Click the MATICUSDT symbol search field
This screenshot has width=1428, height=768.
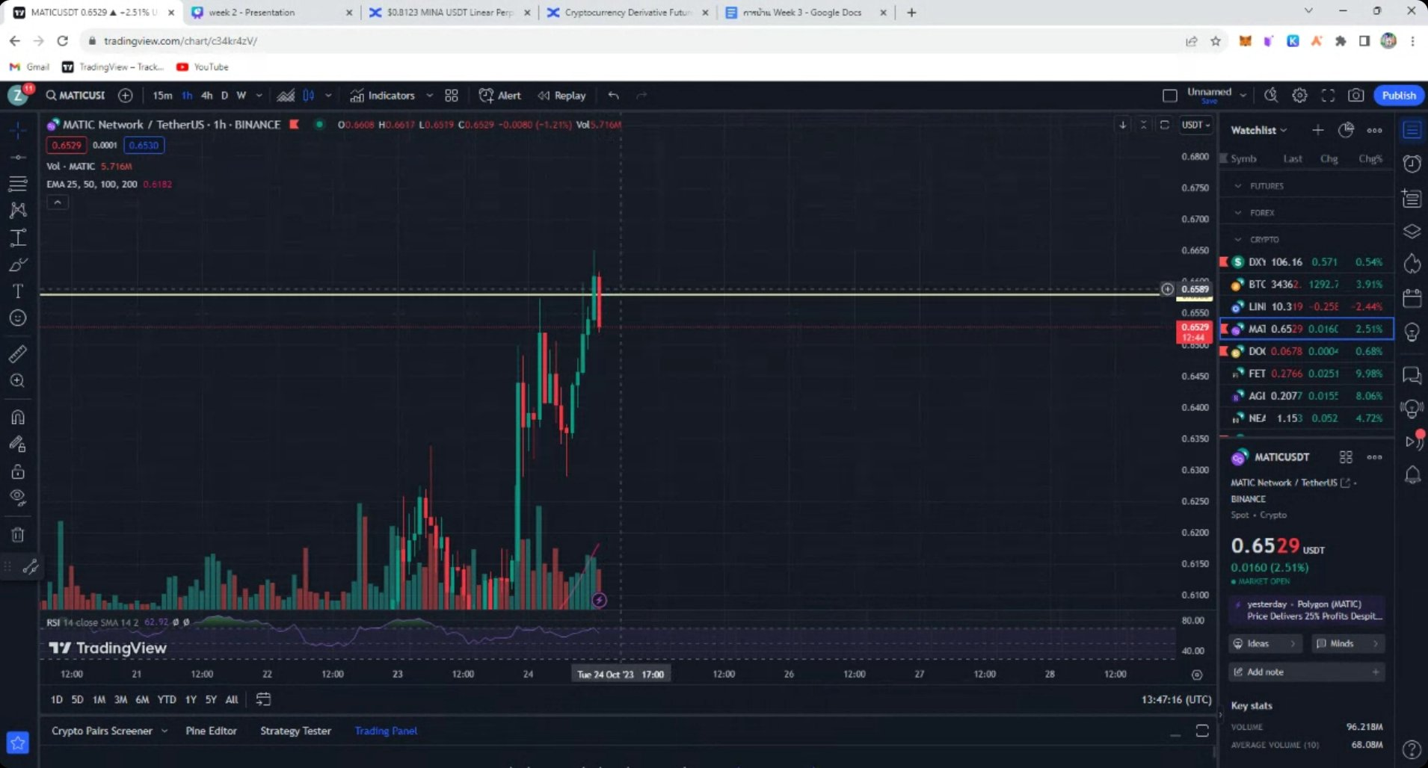[76, 96]
